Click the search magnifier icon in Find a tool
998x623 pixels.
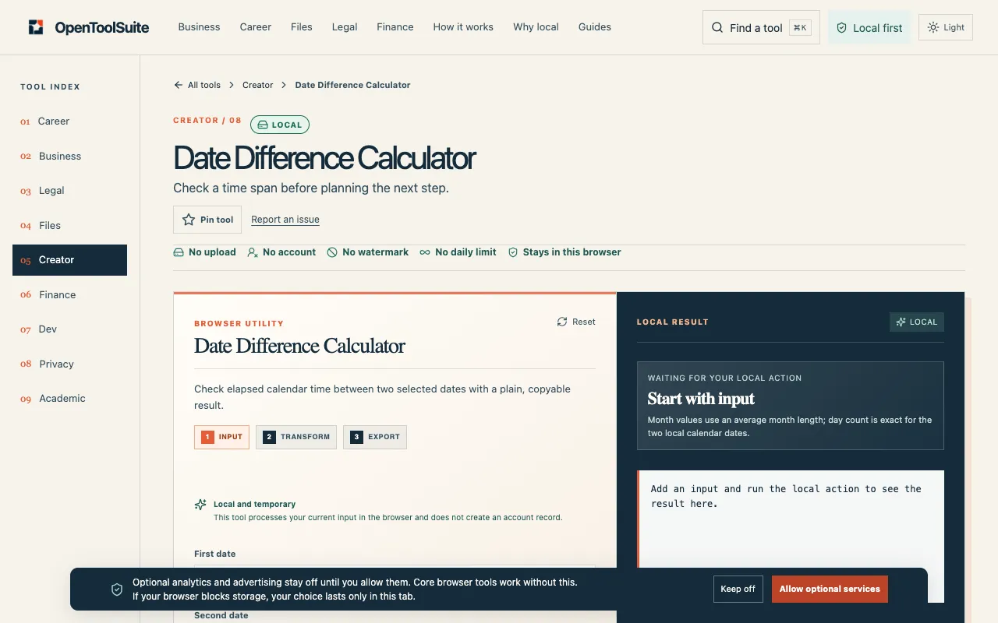717,28
